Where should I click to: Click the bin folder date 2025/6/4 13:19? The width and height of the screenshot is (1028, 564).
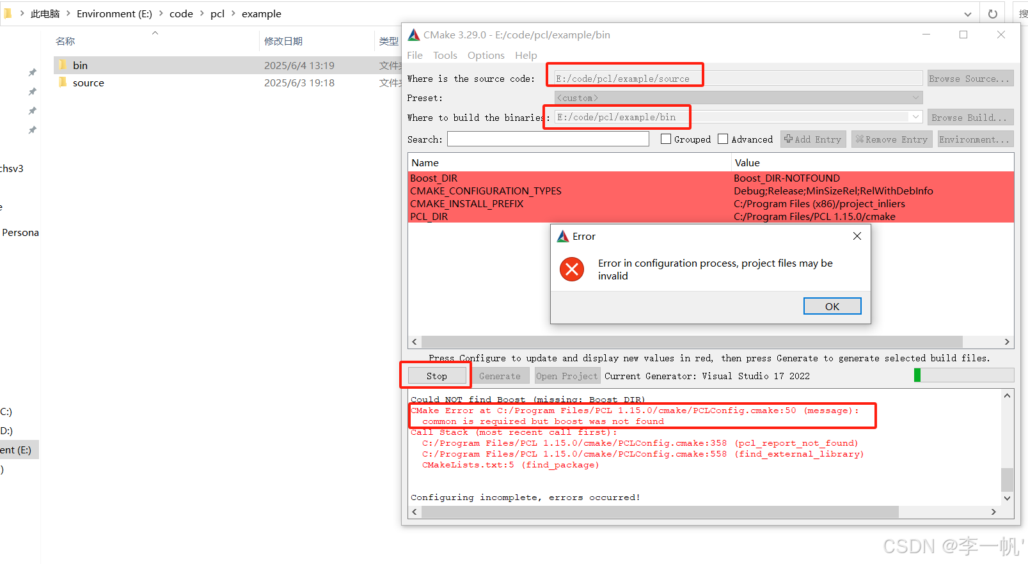tap(299, 65)
